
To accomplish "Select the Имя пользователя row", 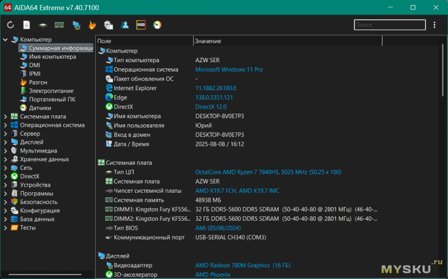I will 268,125.
